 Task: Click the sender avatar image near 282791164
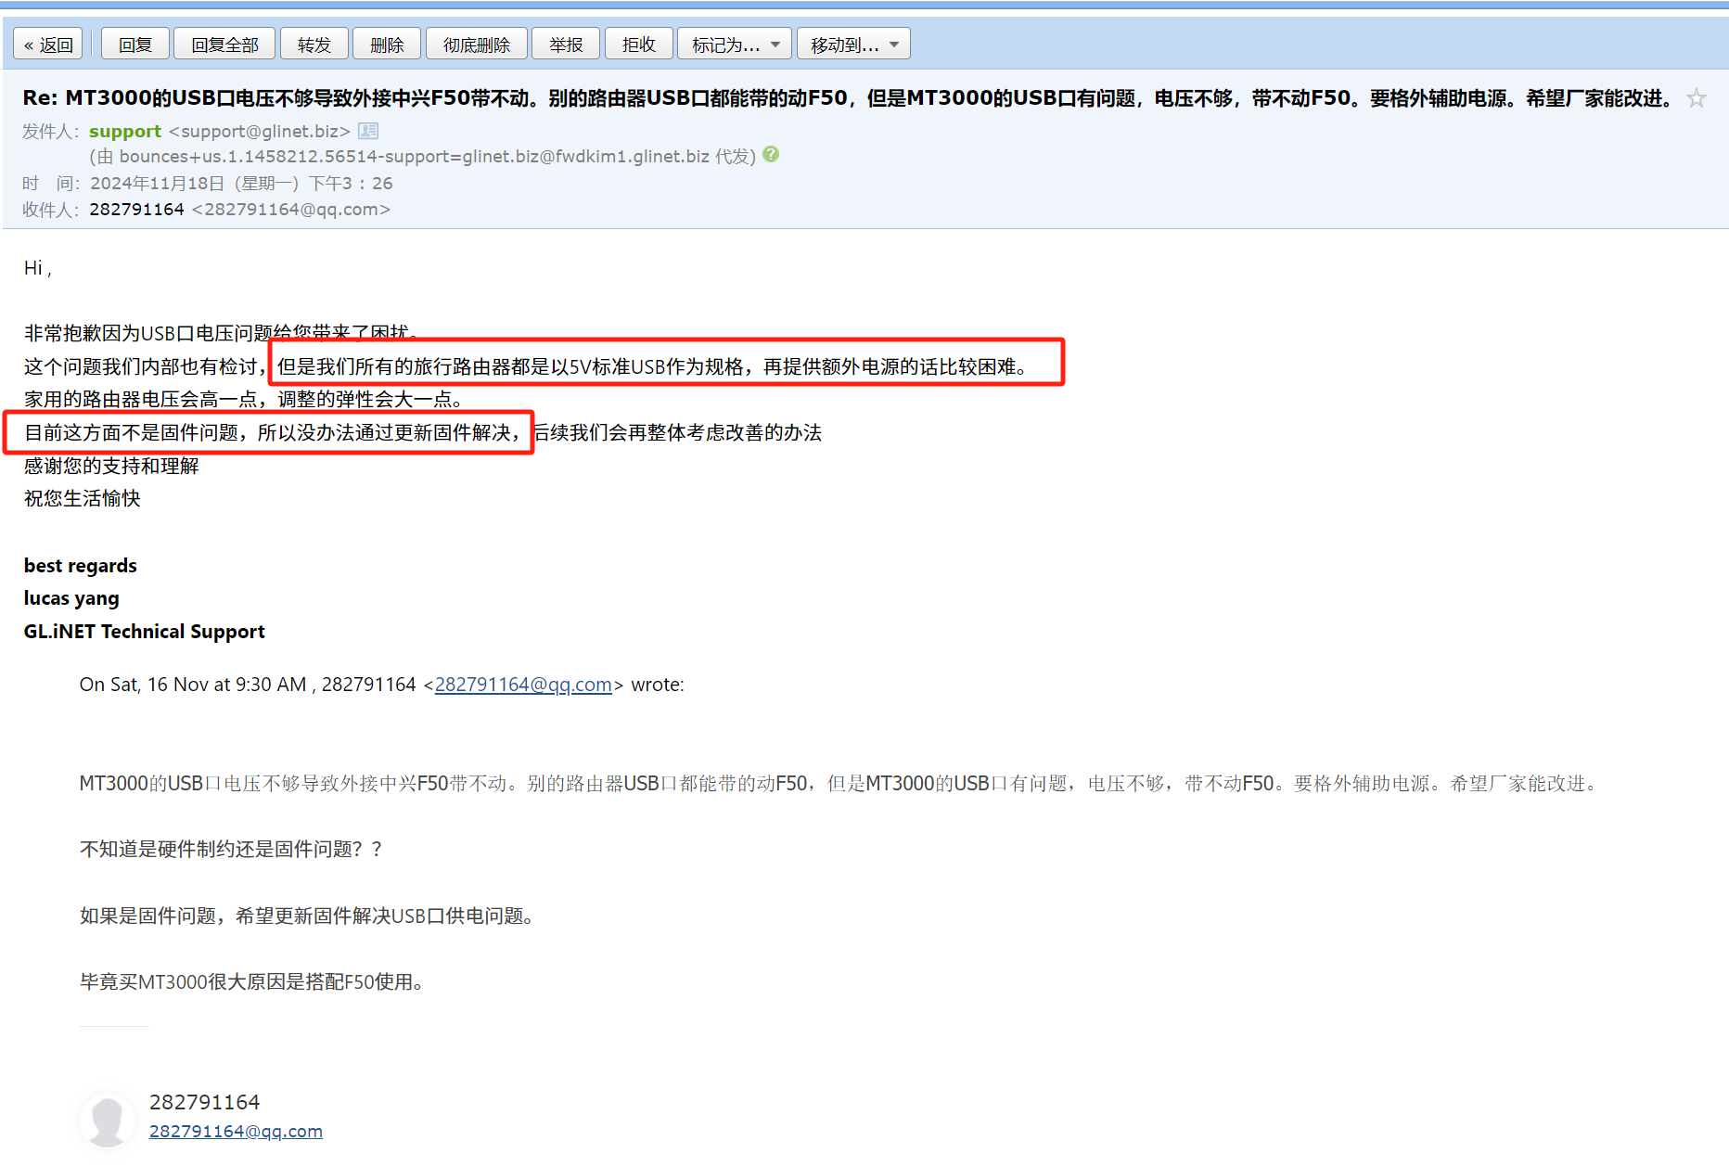[x=107, y=1120]
